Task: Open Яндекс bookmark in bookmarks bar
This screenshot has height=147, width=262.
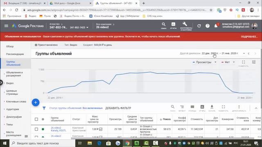Action: [x=31, y=16]
